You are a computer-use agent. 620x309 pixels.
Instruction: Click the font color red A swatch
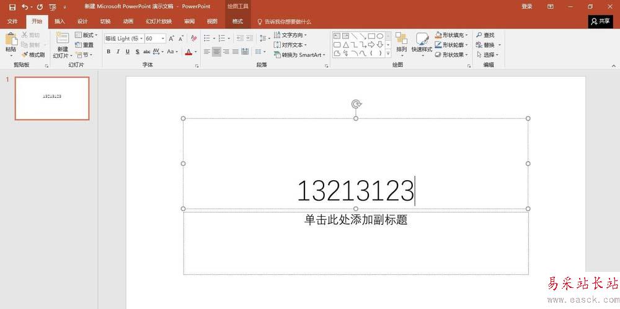[188, 51]
